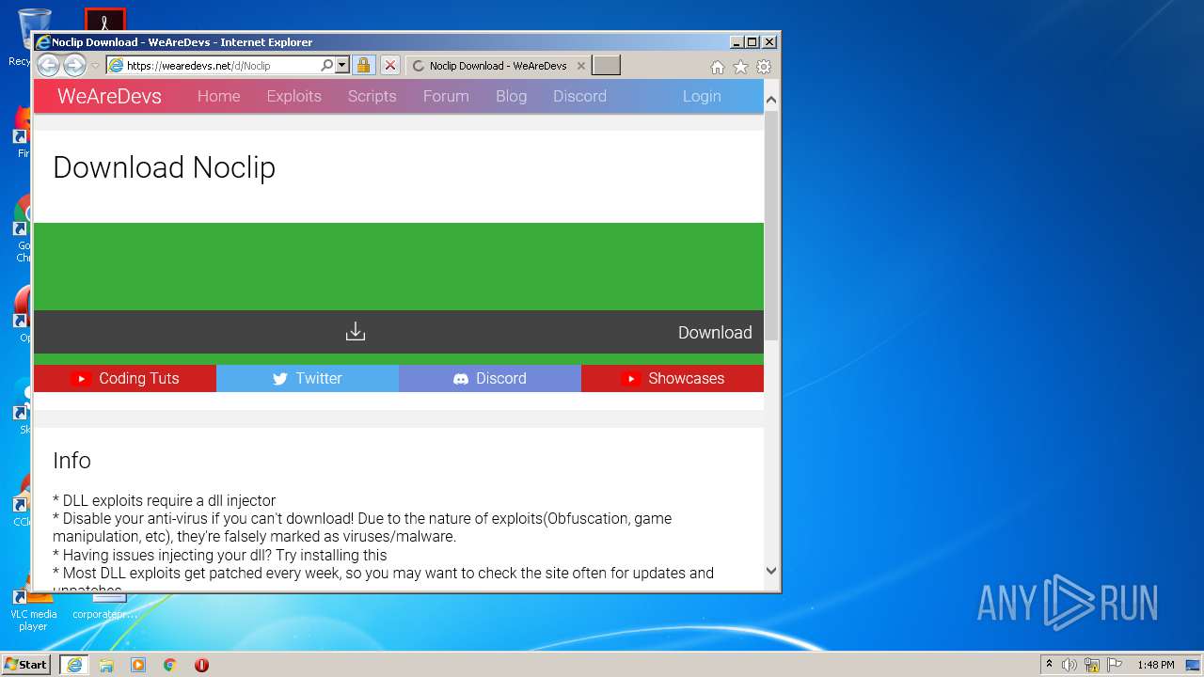
Task: Open the Showcases YouTube button
Action: coord(673,378)
